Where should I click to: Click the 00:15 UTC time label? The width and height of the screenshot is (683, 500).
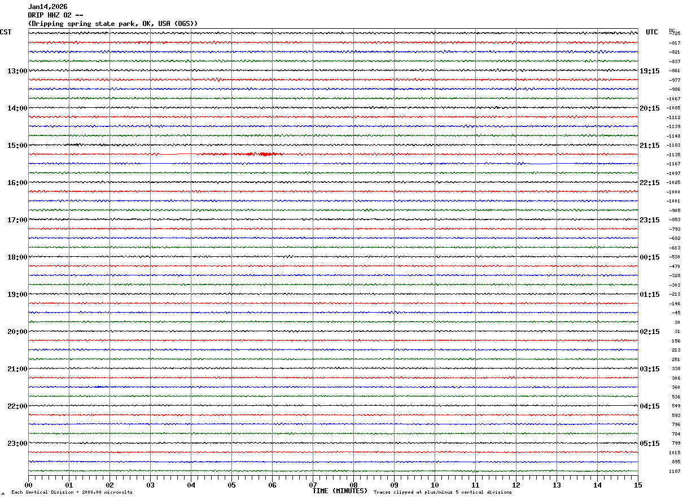coord(650,257)
